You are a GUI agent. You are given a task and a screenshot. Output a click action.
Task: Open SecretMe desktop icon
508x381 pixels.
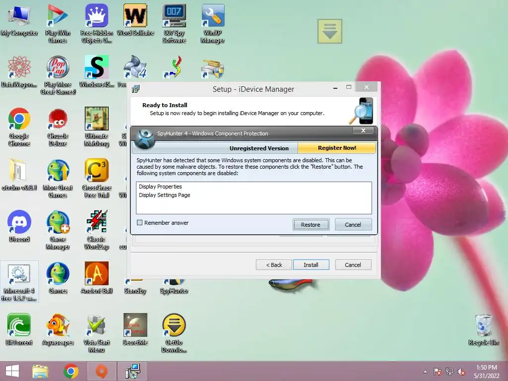coord(135,329)
